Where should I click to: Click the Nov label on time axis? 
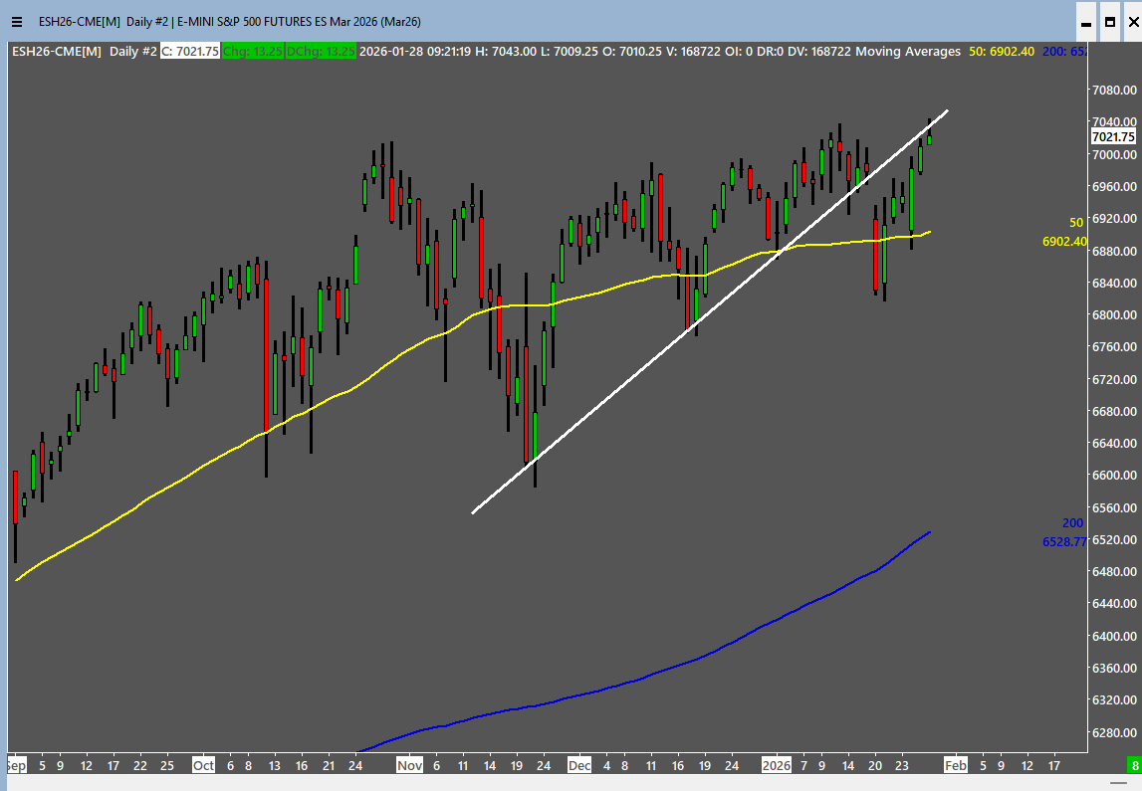click(409, 766)
